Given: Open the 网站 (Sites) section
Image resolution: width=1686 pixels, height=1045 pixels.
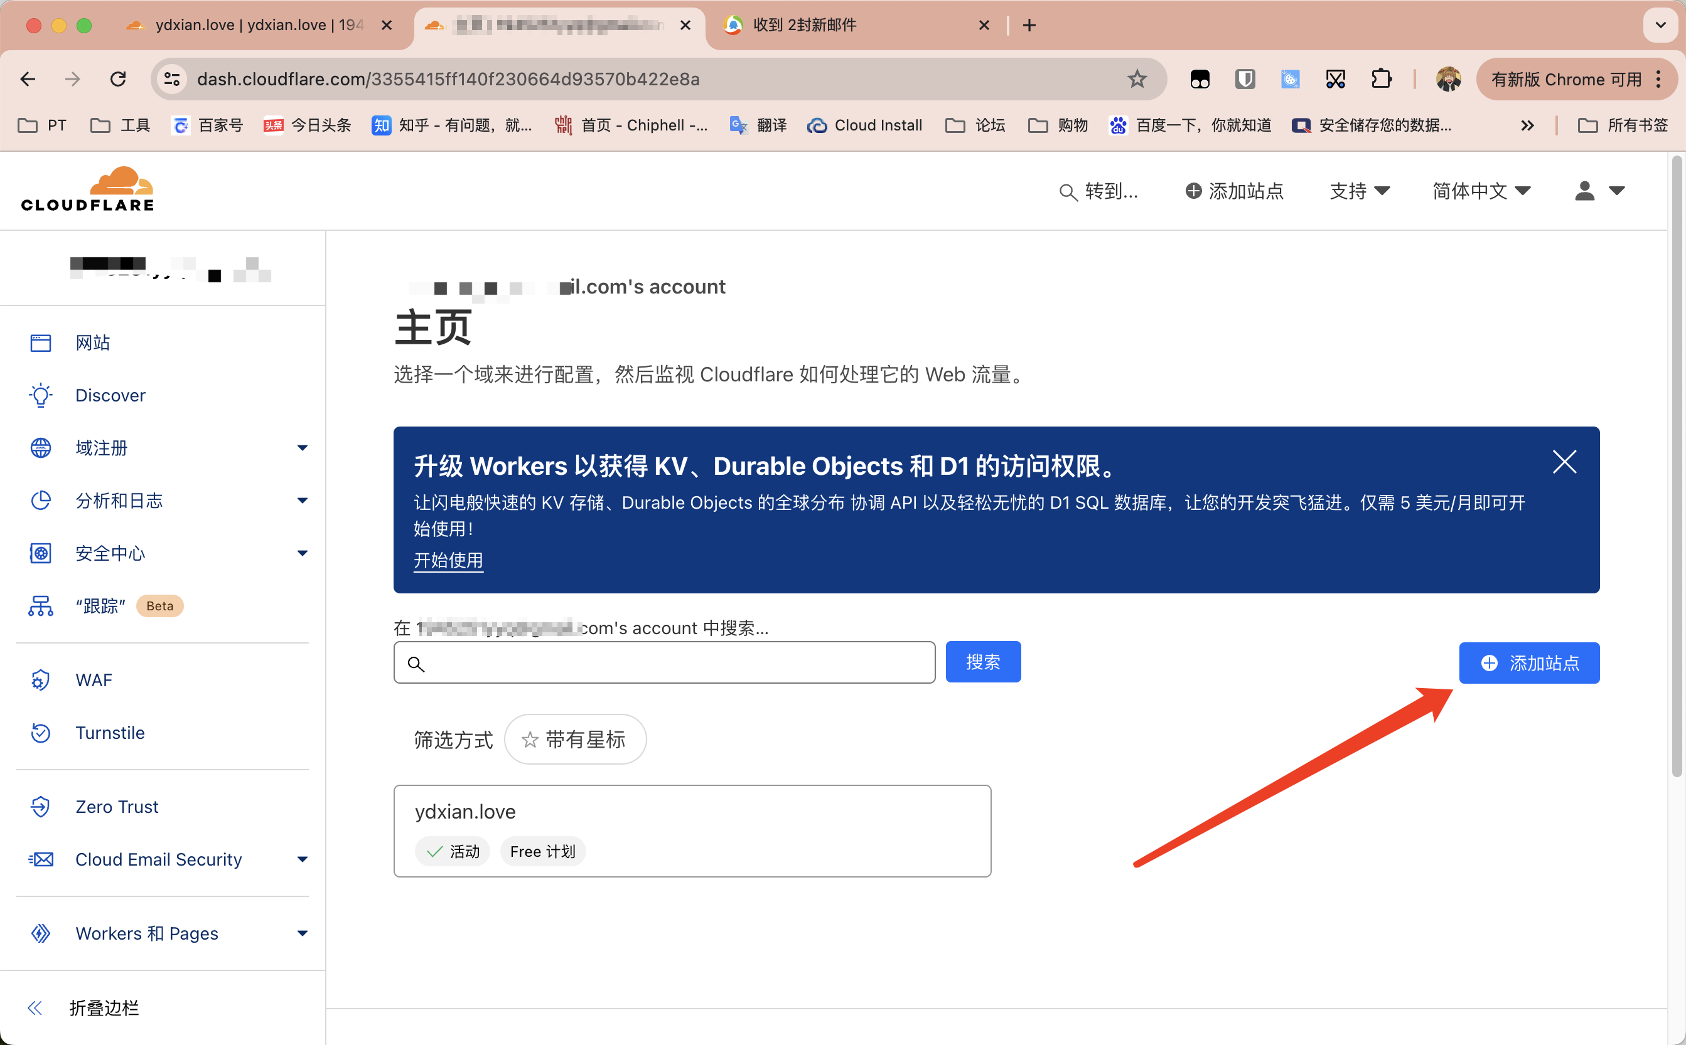Looking at the screenshot, I should [94, 342].
